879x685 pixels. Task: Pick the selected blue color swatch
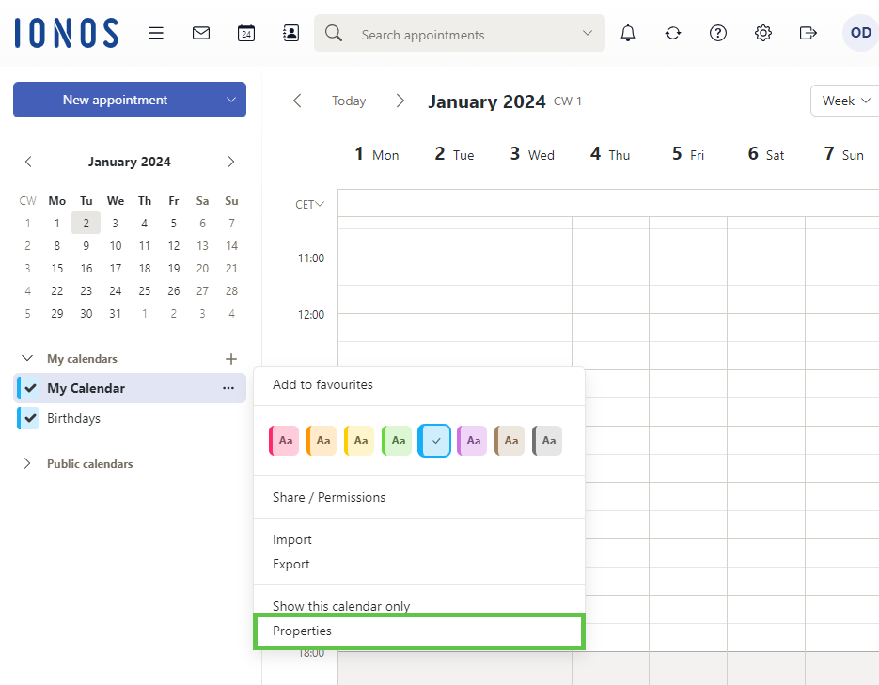coord(434,441)
